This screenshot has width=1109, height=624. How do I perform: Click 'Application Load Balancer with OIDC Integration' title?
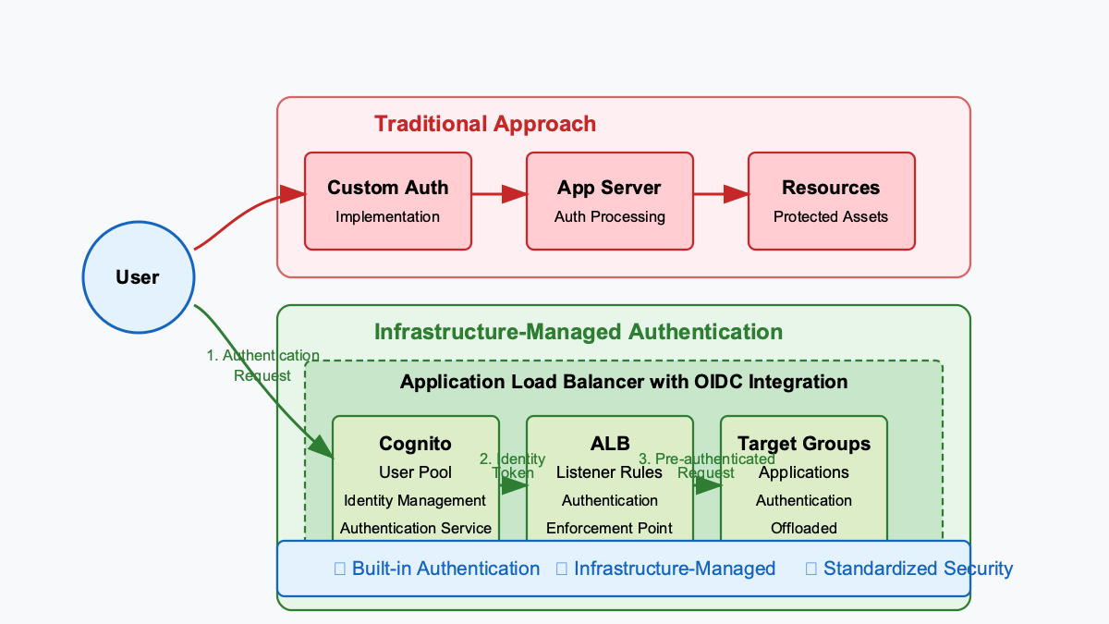(x=624, y=382)
